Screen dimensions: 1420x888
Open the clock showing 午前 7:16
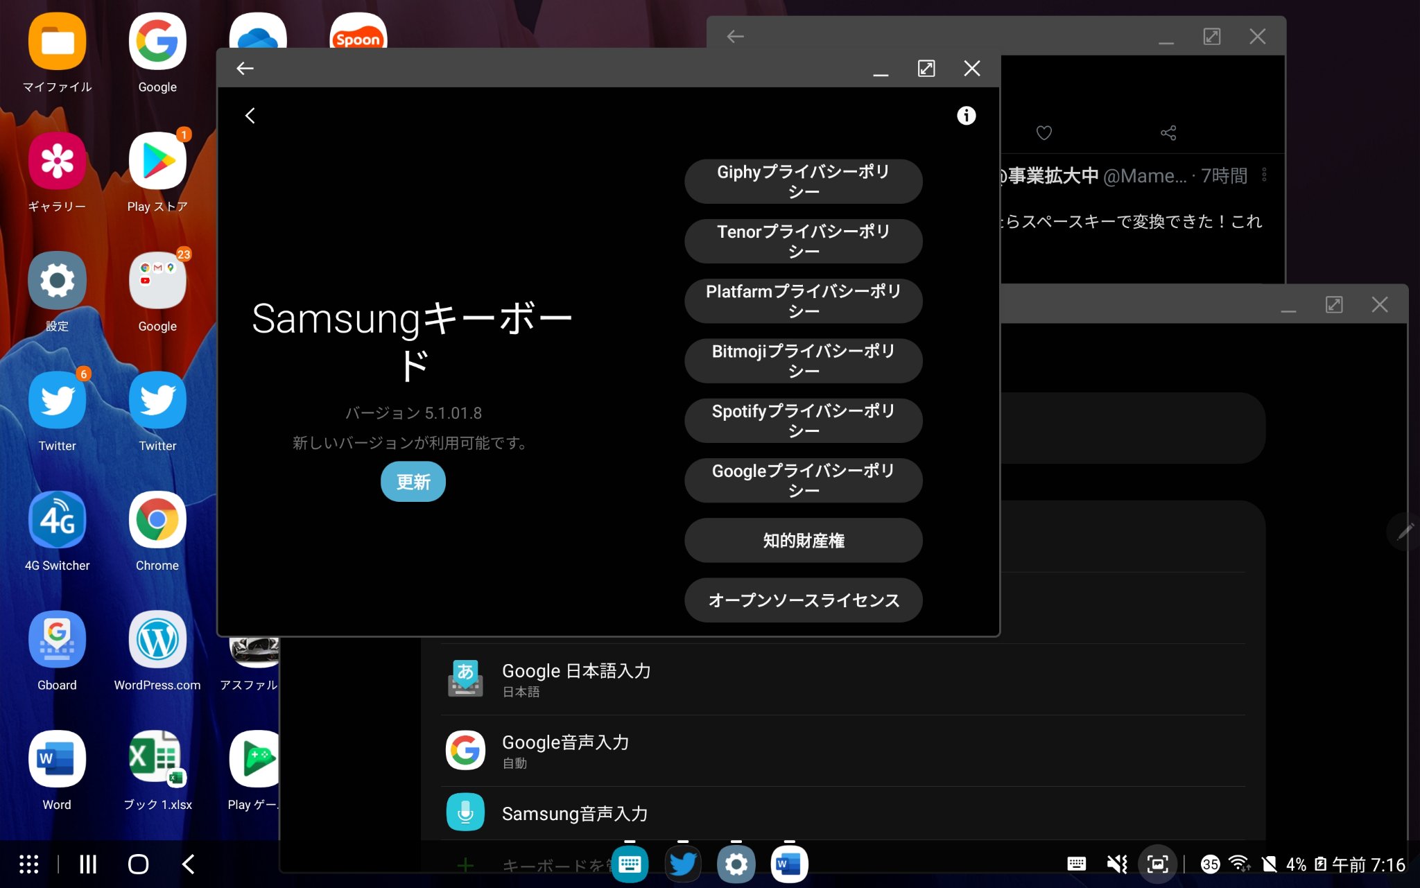[x=1368, y=864]
